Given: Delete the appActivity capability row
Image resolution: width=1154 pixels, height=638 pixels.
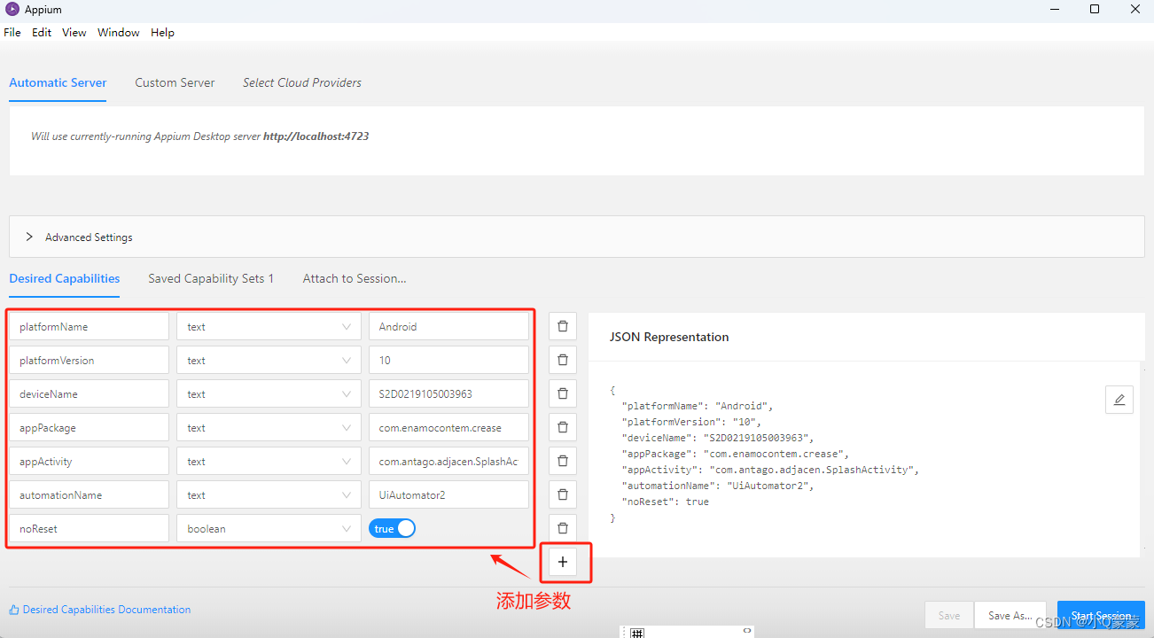Looking at the screenshot, I should 563,461.
